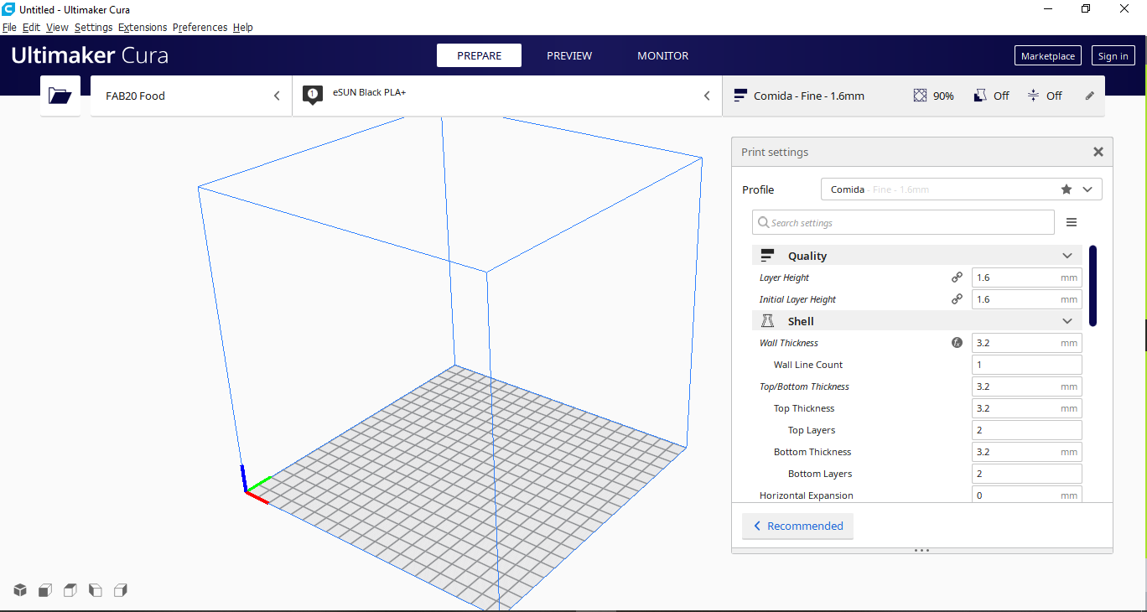Click the Layer Height value field

[x=1026, y=277]
